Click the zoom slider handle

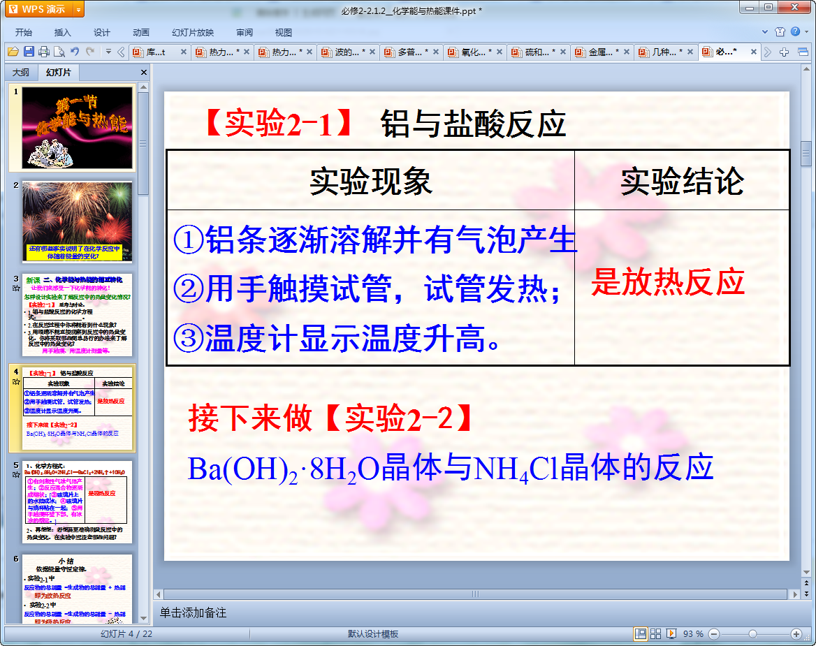(x=752, y=633)
